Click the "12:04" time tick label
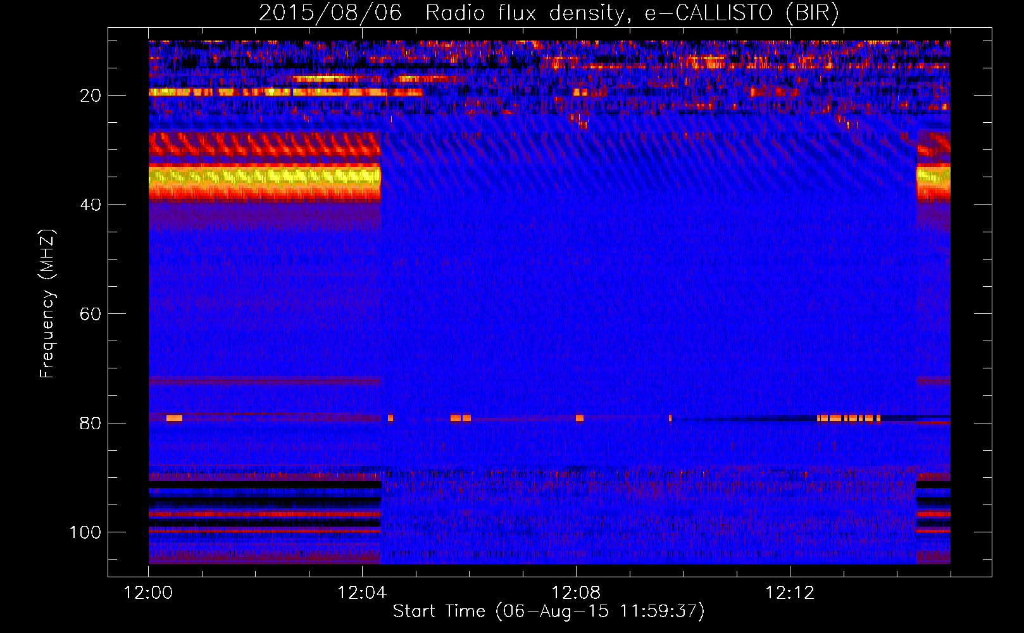This screenshot has height=633, width=1024. 362,593
